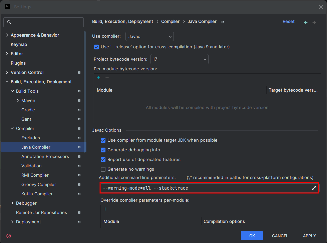Go back with the left arrow icon

[x=306, y=22]
